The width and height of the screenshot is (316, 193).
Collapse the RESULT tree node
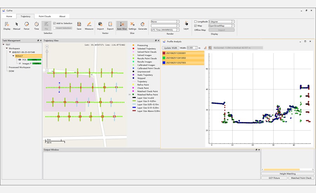click(x=13, y=56)
